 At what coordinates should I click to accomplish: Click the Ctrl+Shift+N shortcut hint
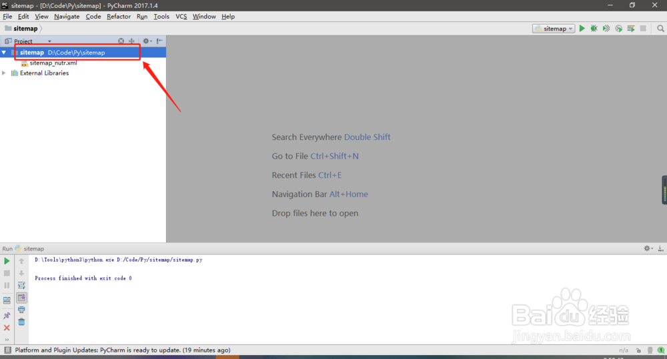334,157
